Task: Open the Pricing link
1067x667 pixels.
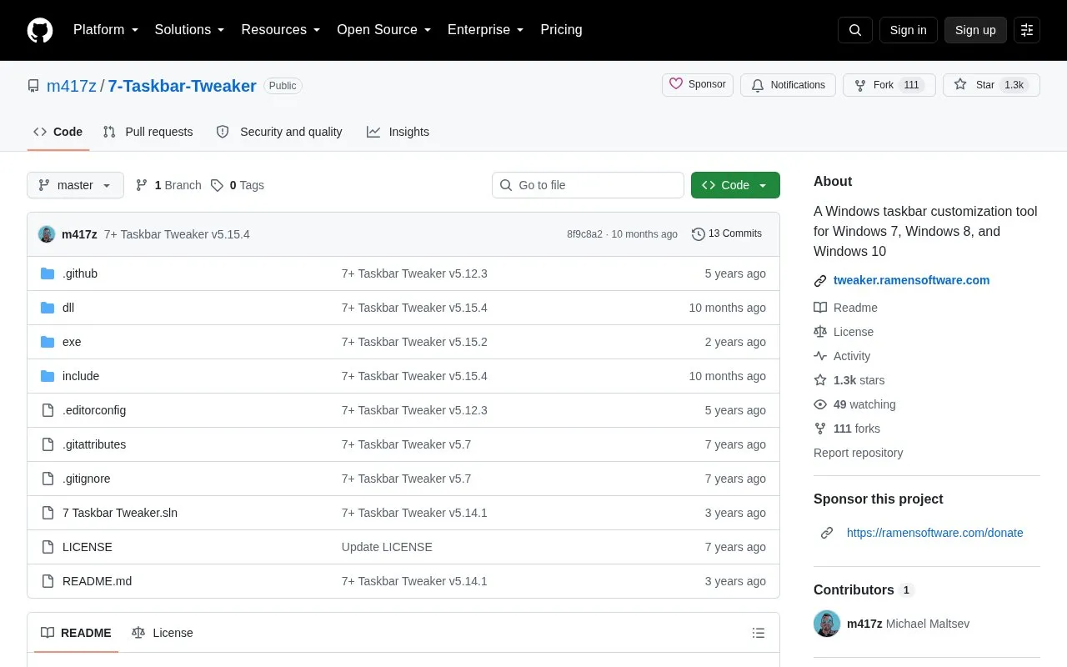Action: (561, 30)
